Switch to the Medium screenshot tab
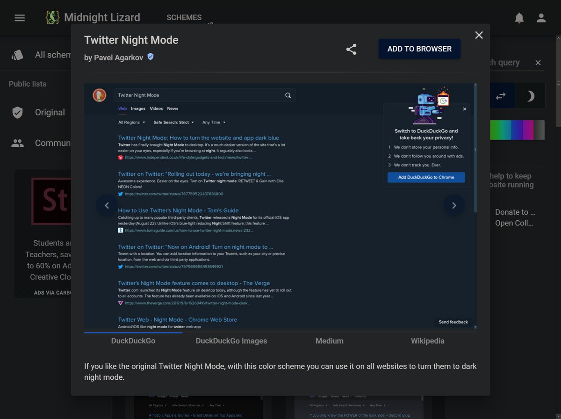Image resolution: width=561 pixels, height=419 pixels. point(330,341)
